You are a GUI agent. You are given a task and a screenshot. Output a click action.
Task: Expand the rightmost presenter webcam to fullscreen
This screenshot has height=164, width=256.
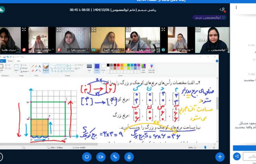198,30
